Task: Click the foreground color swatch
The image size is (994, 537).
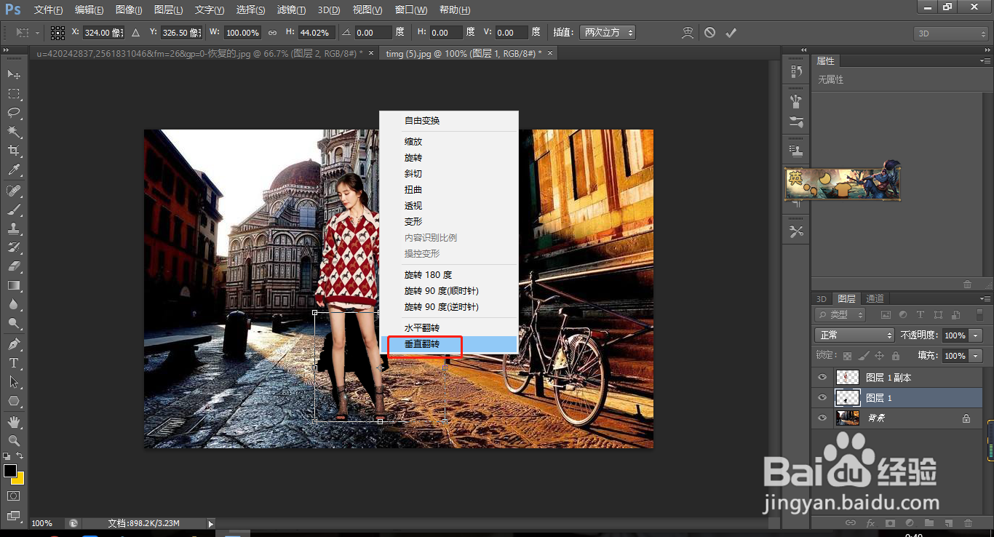Action: click(x=10, y=471)
